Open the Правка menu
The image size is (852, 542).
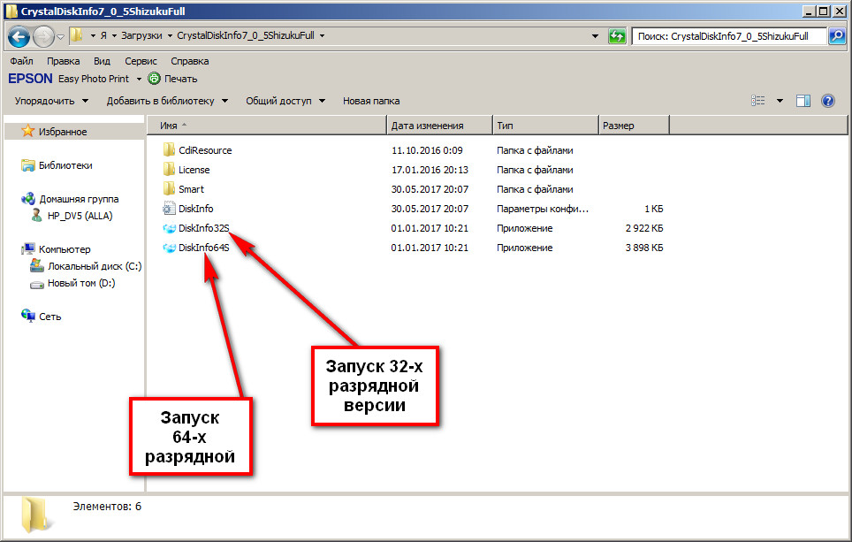(63, 61)
